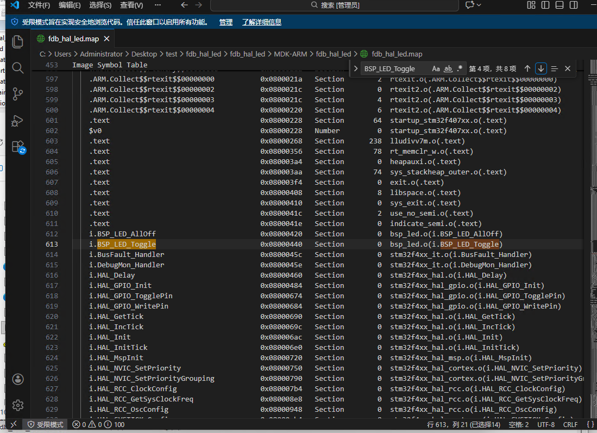Open the Explorer view in activity bar
The width and height of the screenshot is (597, 433).
pyautogui.click(x=17, y=41)
